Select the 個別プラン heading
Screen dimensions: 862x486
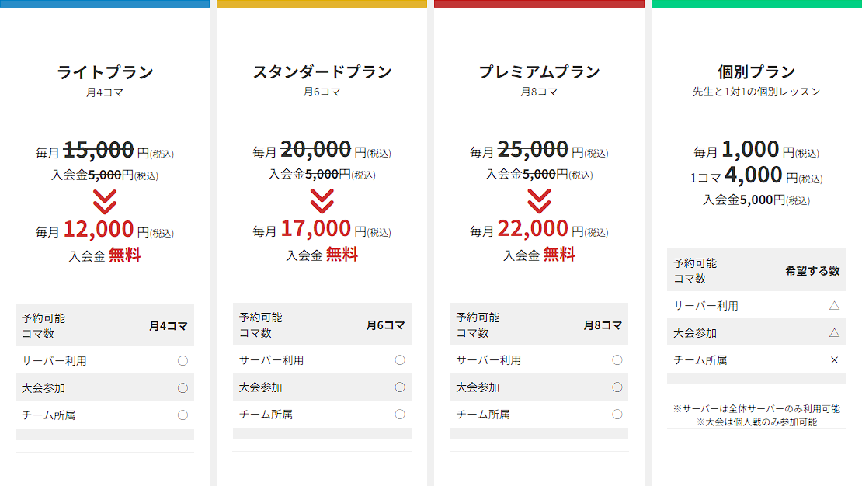[x=756, y=72]
